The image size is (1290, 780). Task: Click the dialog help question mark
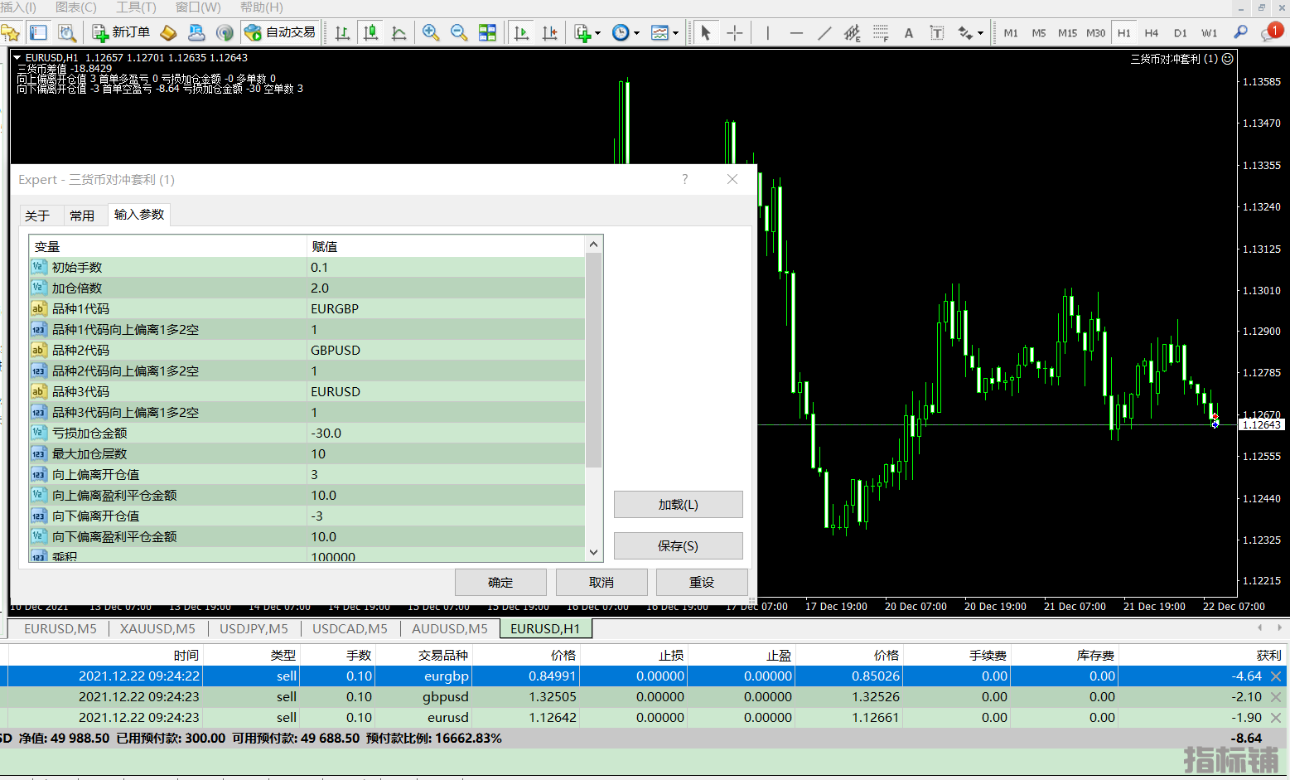[684, 179]
